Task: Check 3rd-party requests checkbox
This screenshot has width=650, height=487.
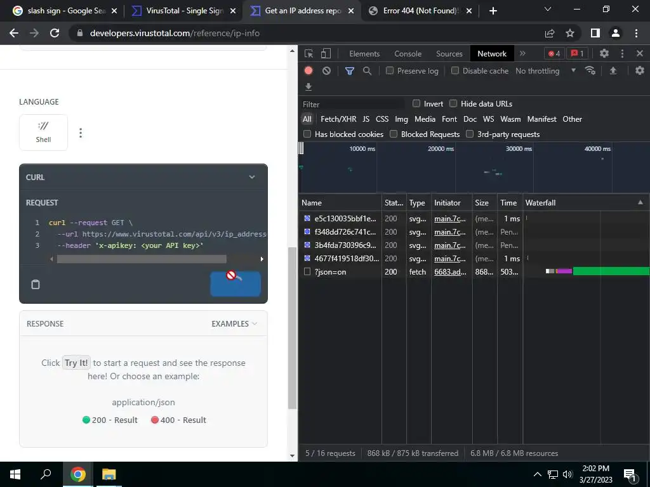Action: click(x=470, y=134)
